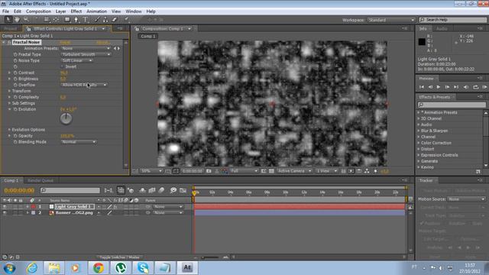This screenshot has height=275, width=489.
Task: Select the Clone Stamp tool
Action: [105, 20]
